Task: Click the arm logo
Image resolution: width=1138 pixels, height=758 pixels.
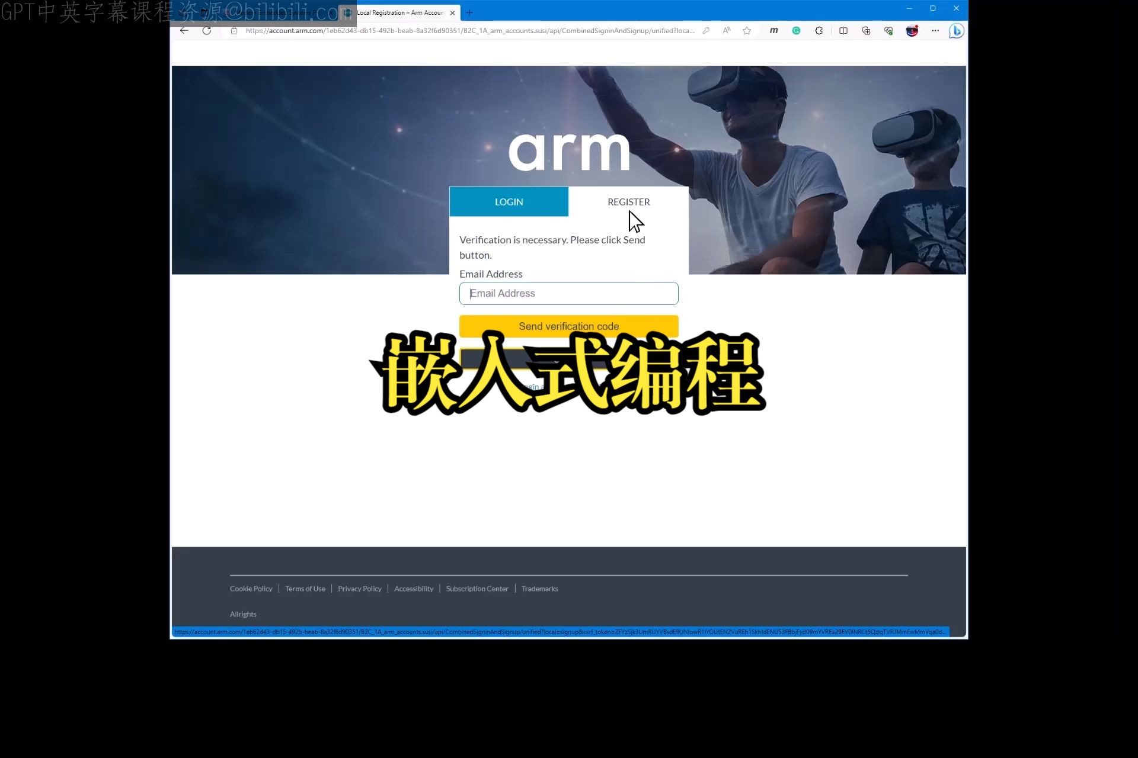Action: (569, 153)
